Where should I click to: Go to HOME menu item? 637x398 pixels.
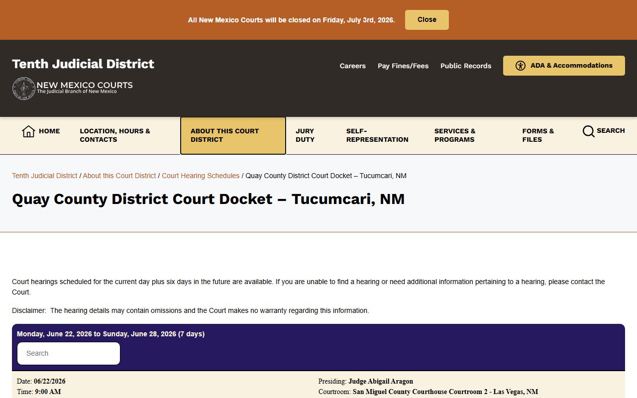point(41,131)
